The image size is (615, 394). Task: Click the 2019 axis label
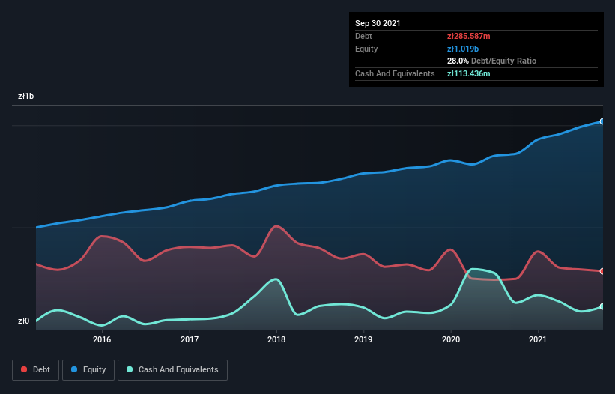point(363,339)
